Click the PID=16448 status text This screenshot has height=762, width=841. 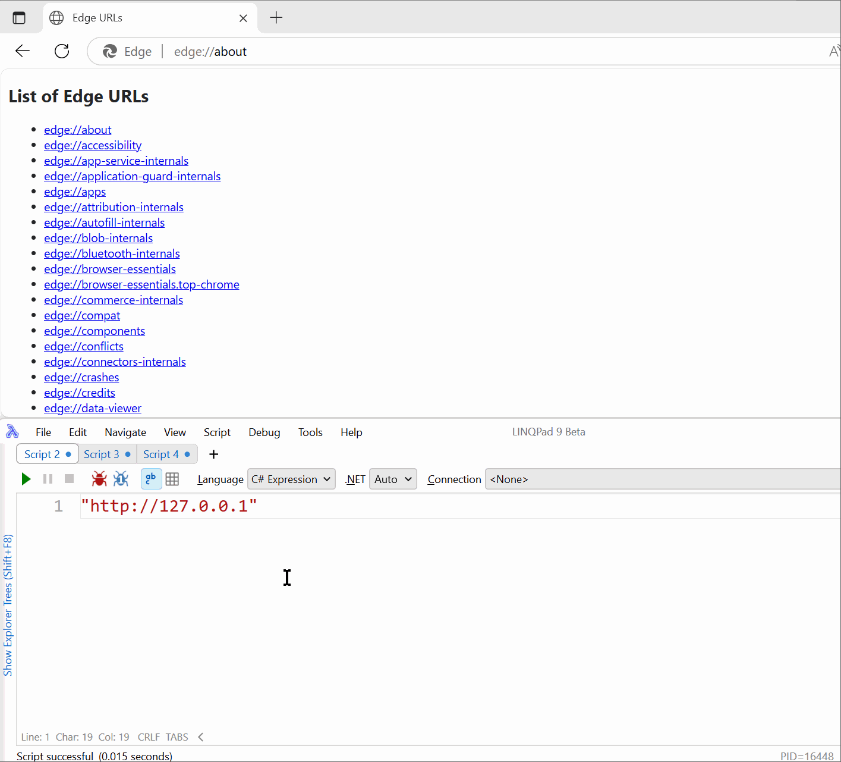[807, 756]
